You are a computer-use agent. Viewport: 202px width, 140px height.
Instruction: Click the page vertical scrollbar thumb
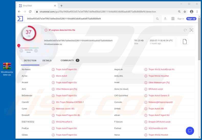click(199, 39)
